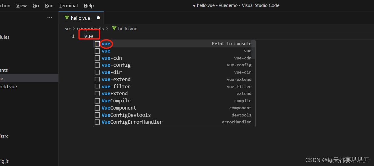
Task: Click the snippet icon beside vueExtend
Action: [x=97, y=94]
